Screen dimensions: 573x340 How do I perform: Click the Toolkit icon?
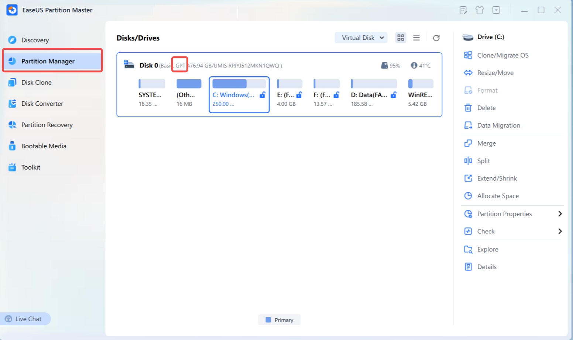click(x=12, y=167)
